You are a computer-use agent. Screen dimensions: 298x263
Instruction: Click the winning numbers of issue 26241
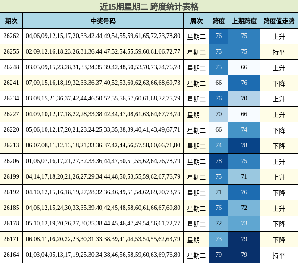pos(103,83)
